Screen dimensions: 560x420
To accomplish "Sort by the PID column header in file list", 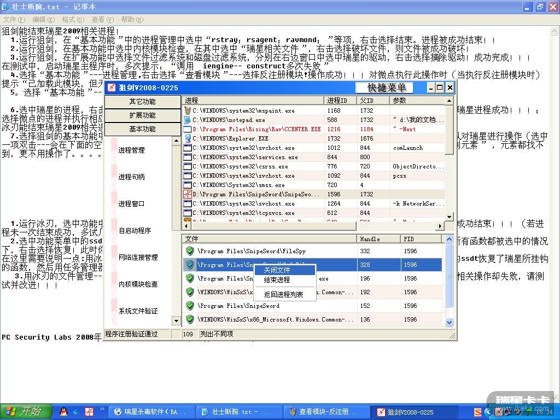I will 421,239.
